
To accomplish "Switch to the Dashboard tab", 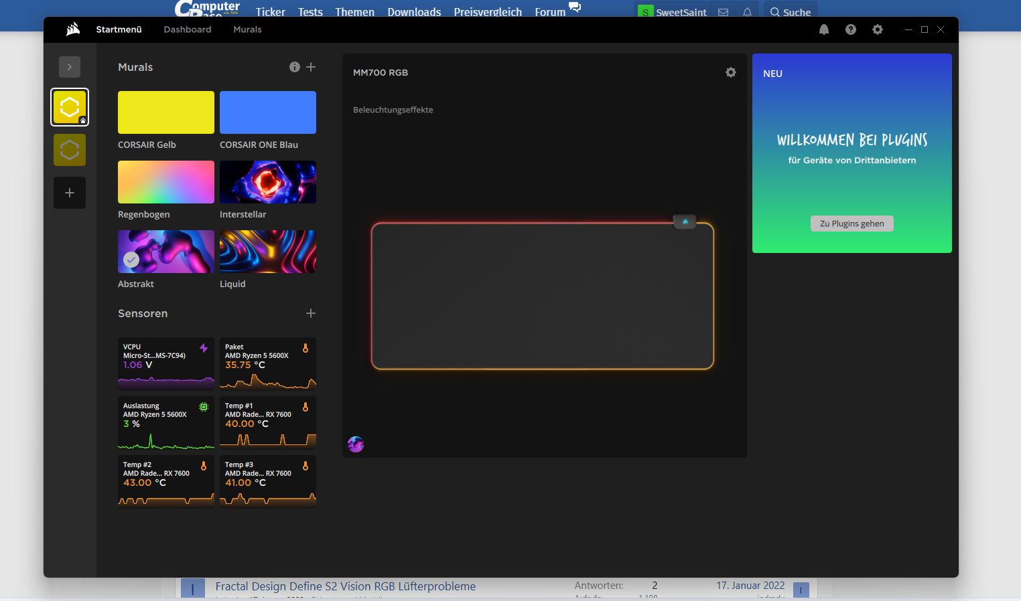I will point(188,29).
